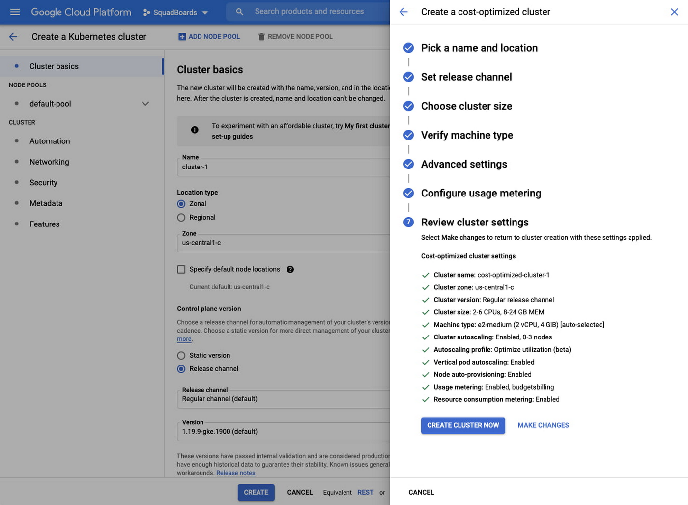This screenshot has width=688, height=505.
Task: Open Configure usage metering step
Action: pos(481,193)
